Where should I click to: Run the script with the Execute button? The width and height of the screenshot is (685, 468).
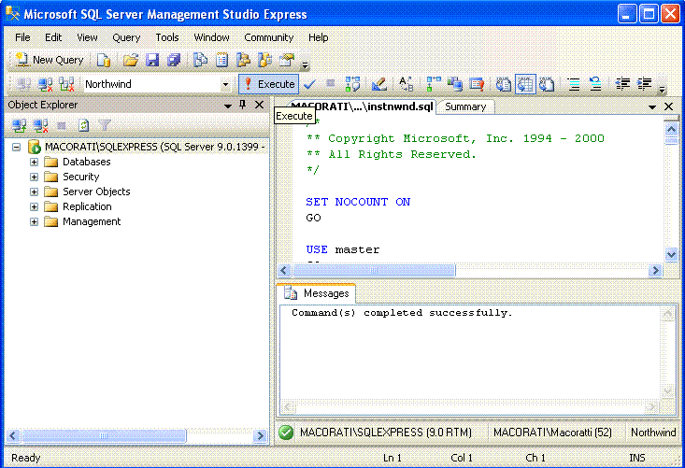pyautogui.click(x=268, y=84)
